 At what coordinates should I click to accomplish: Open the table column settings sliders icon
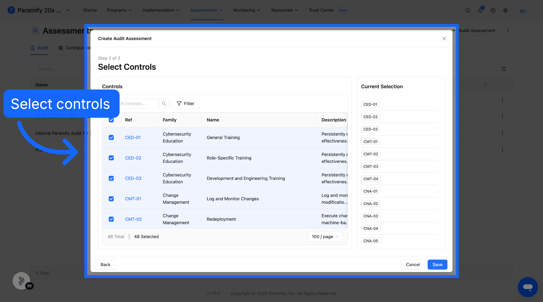[504, 69]
